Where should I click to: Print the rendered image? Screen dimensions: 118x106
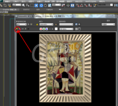click(x=26, y=29)
